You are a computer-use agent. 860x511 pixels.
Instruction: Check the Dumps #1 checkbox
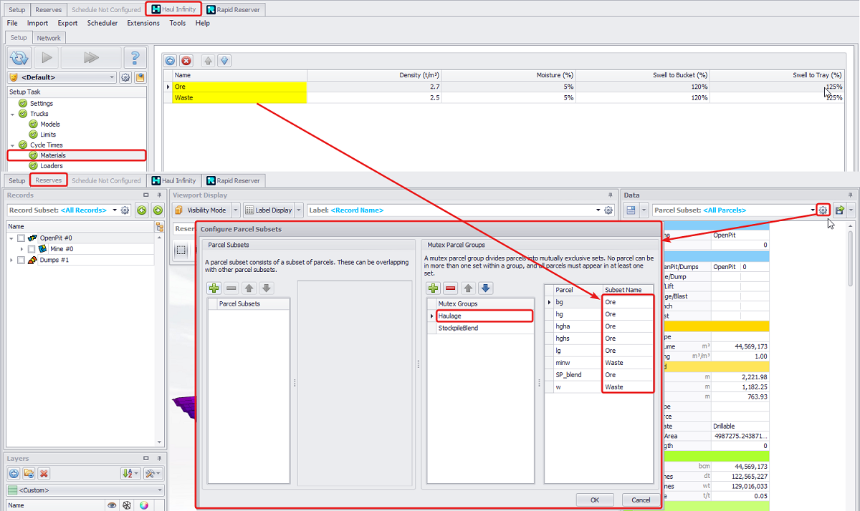tap(21, 260)
